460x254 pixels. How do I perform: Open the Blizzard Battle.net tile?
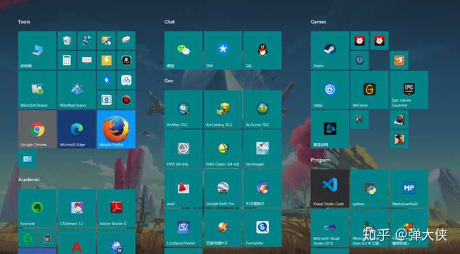[330, 129]
